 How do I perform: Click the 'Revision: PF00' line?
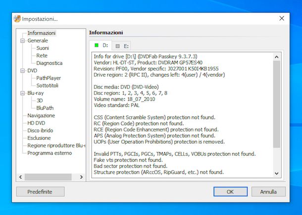tap(156, 69)
